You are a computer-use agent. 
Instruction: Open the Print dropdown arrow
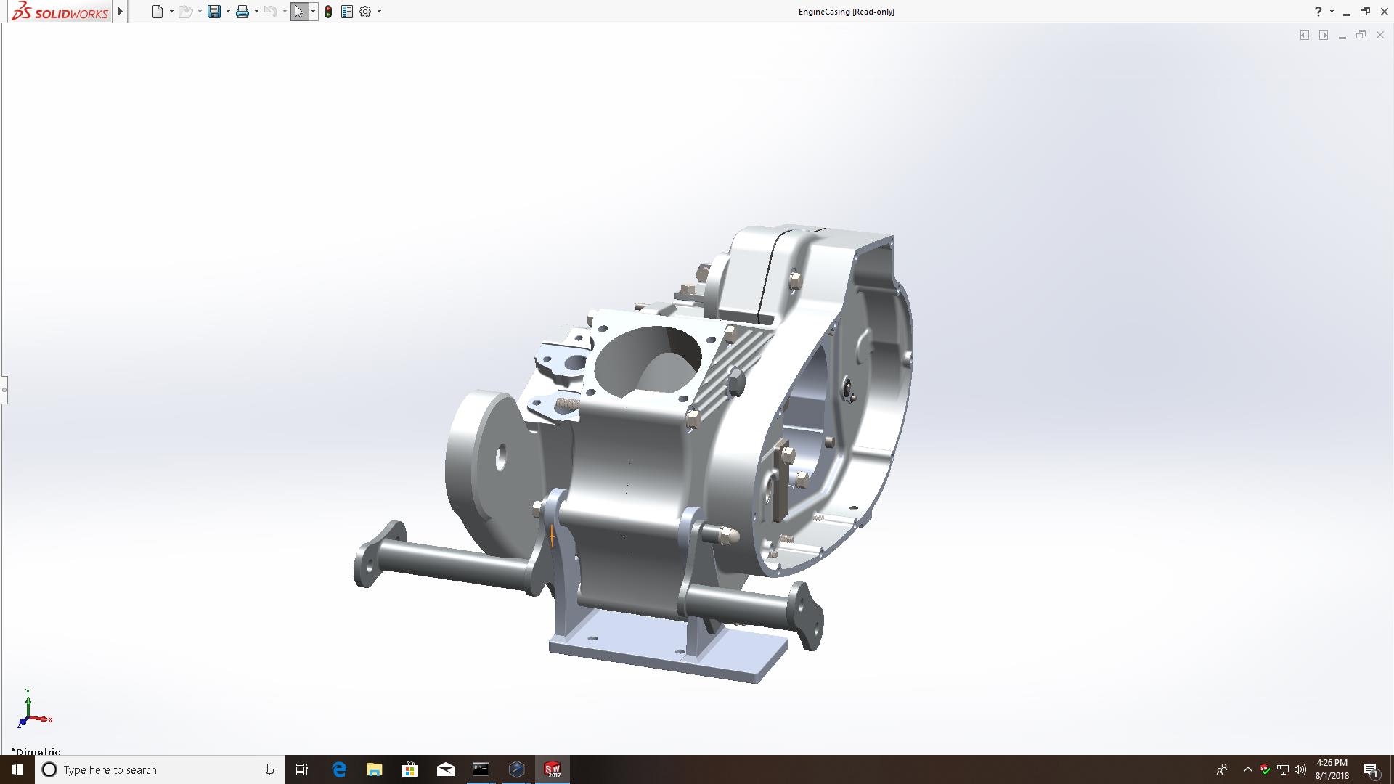tap(256, 12)
